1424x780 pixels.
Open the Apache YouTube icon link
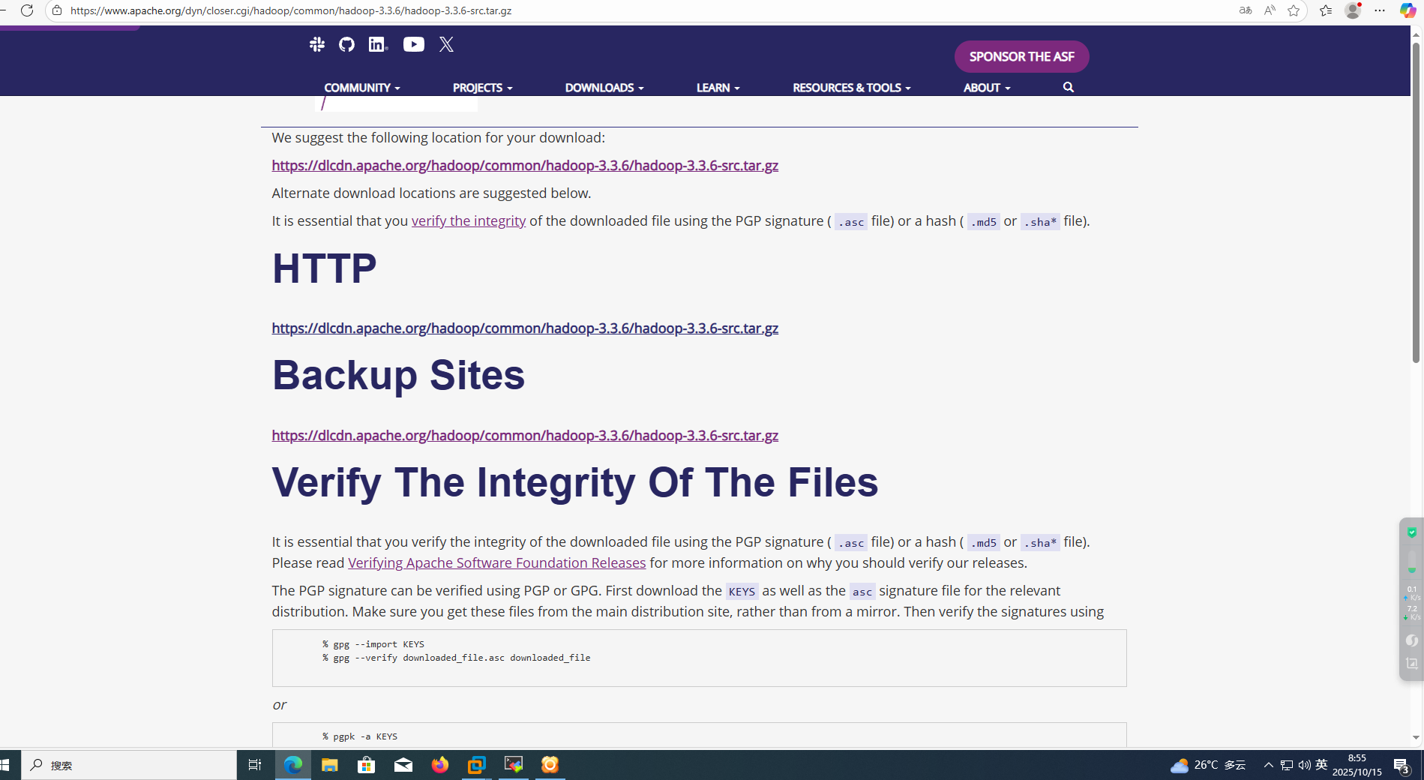click(414, 44)
